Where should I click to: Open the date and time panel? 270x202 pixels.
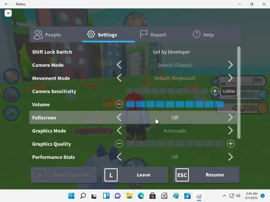[251, 196]
